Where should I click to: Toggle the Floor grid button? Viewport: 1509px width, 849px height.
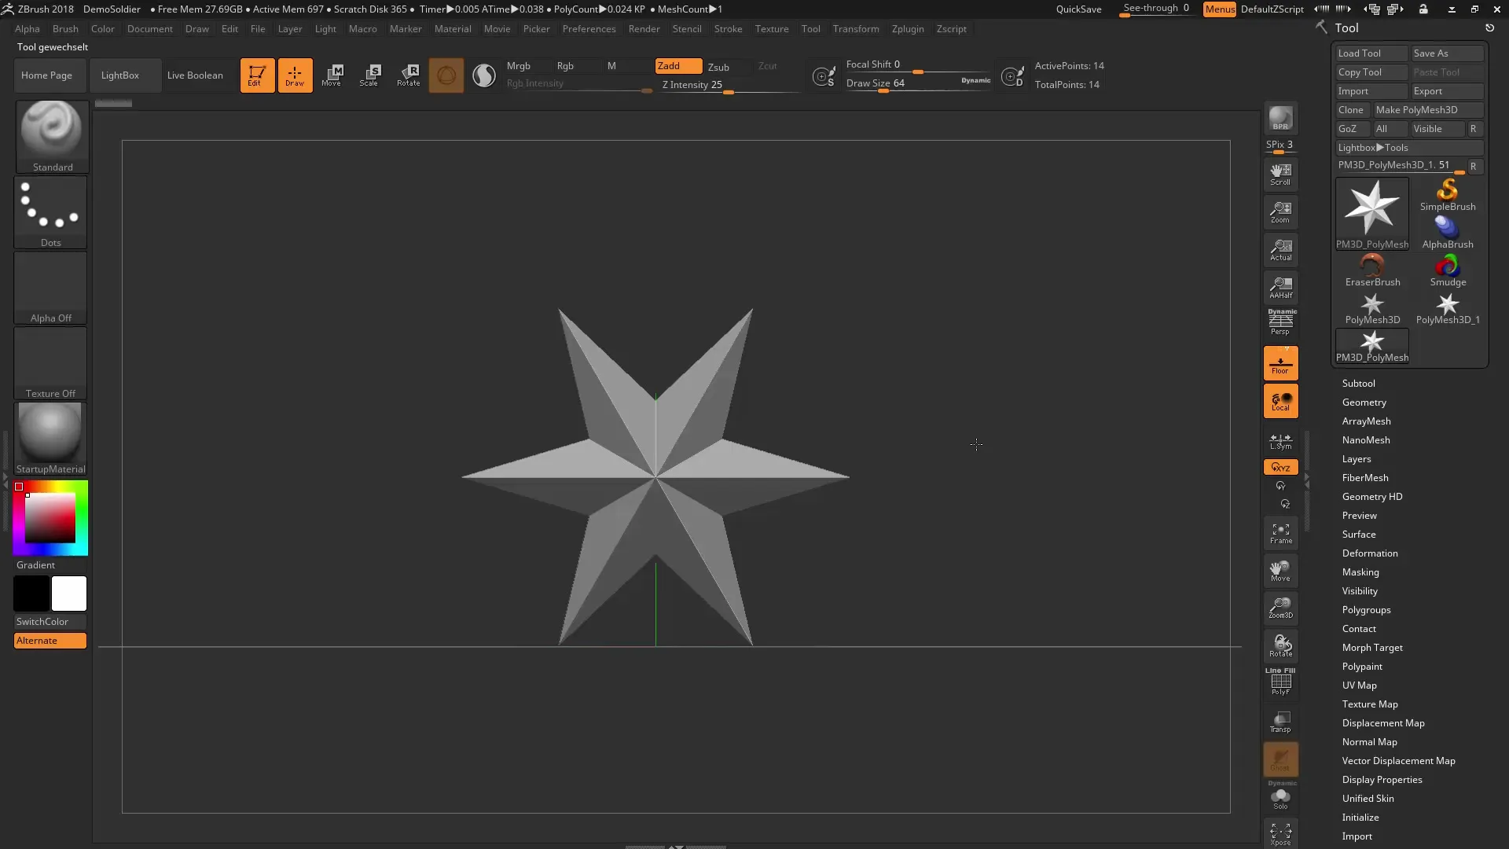1280,363
